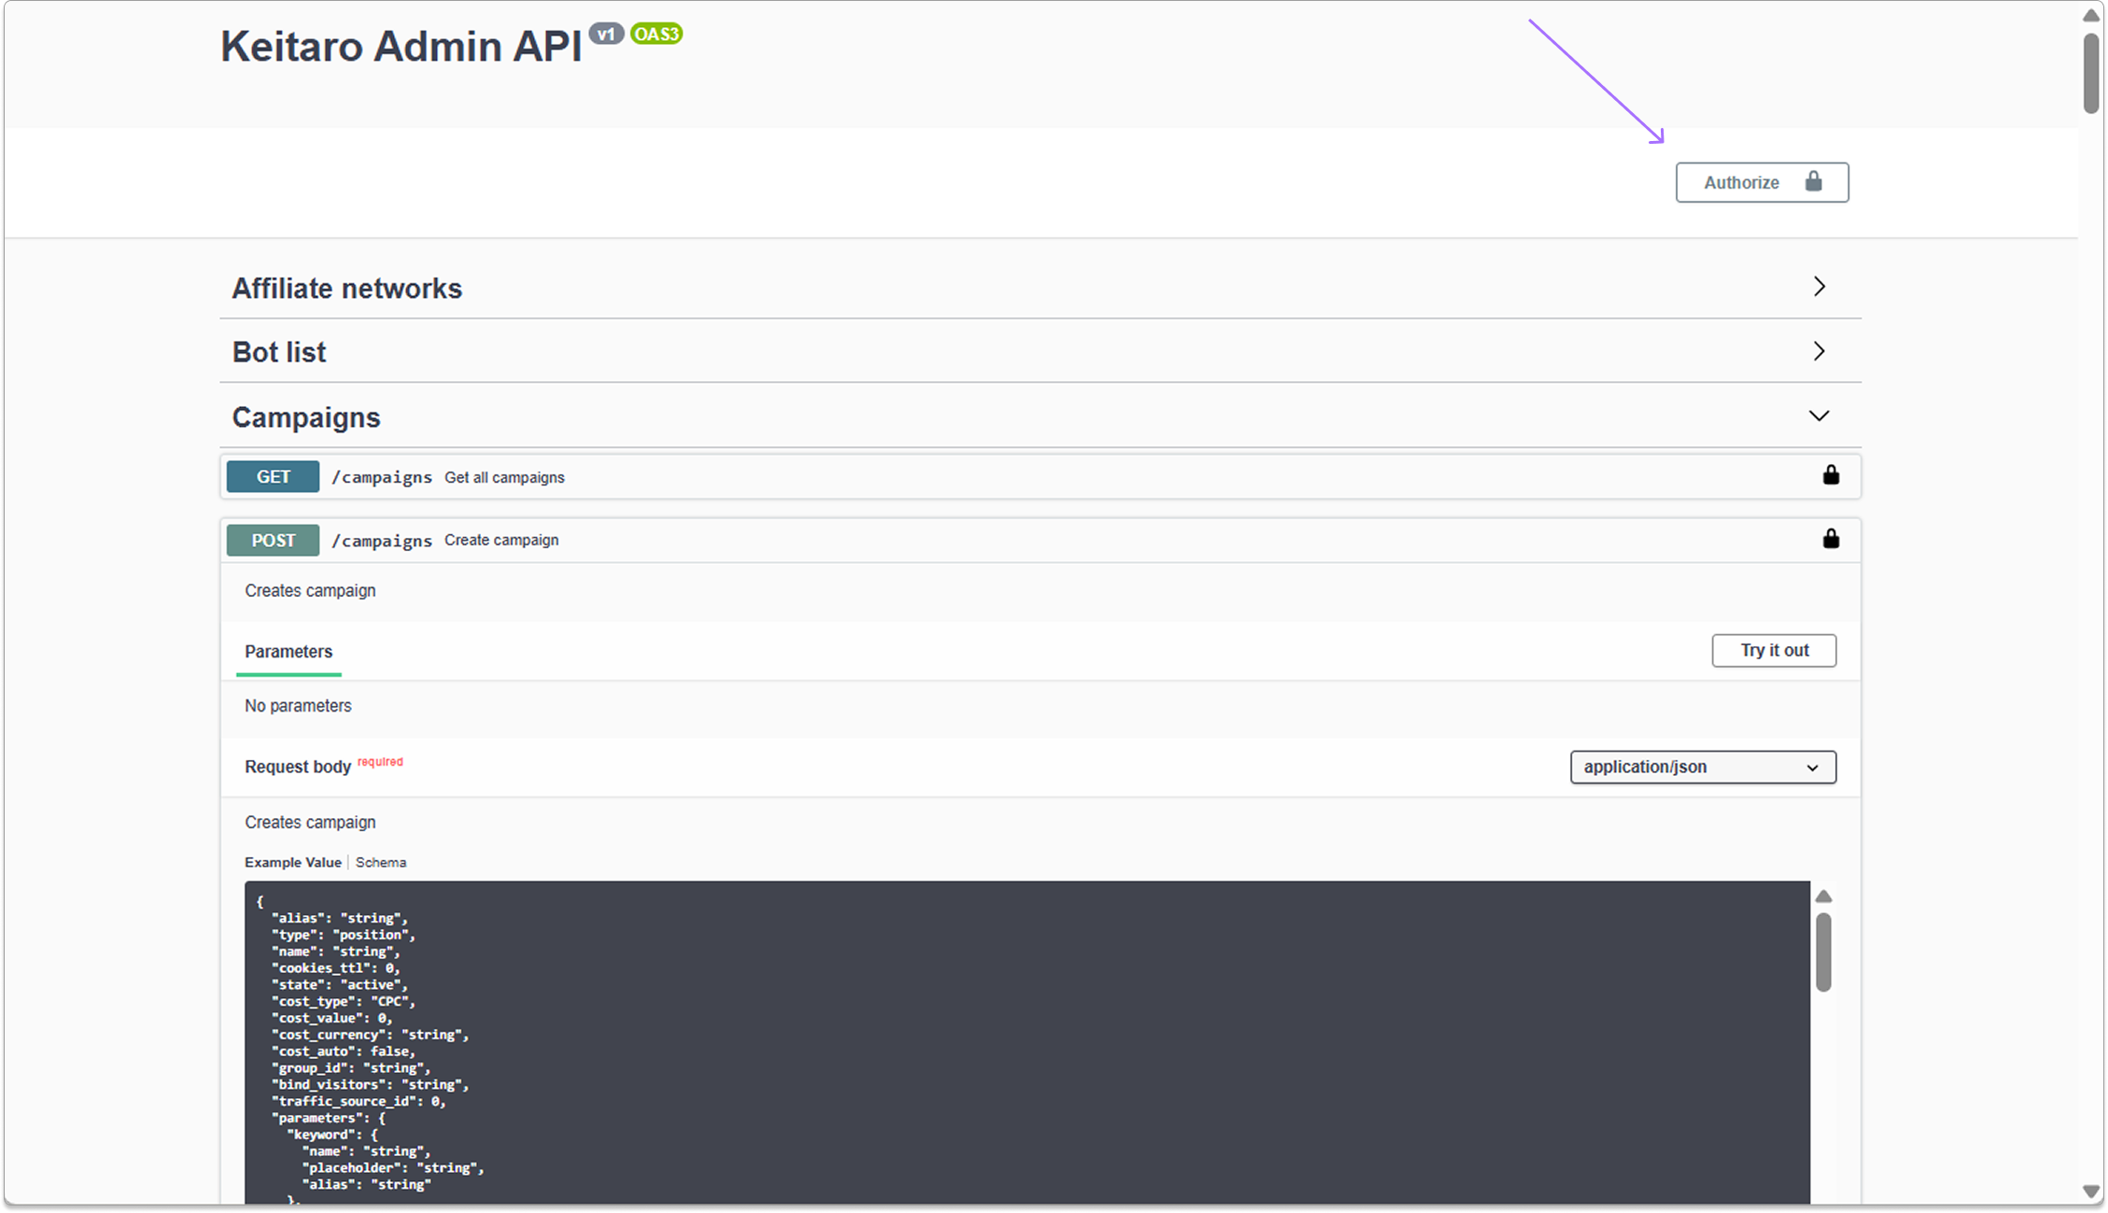The height and width of the screenshot is (1213, 2108).
Task: Click the 'Get all campaigns' description text
Action: pos(504,477)
